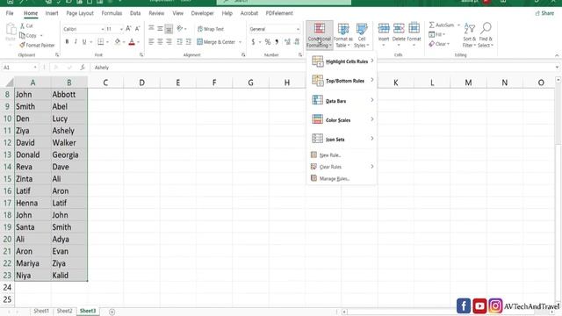Switch to Sheet1 tab

[x=41, y=311]
